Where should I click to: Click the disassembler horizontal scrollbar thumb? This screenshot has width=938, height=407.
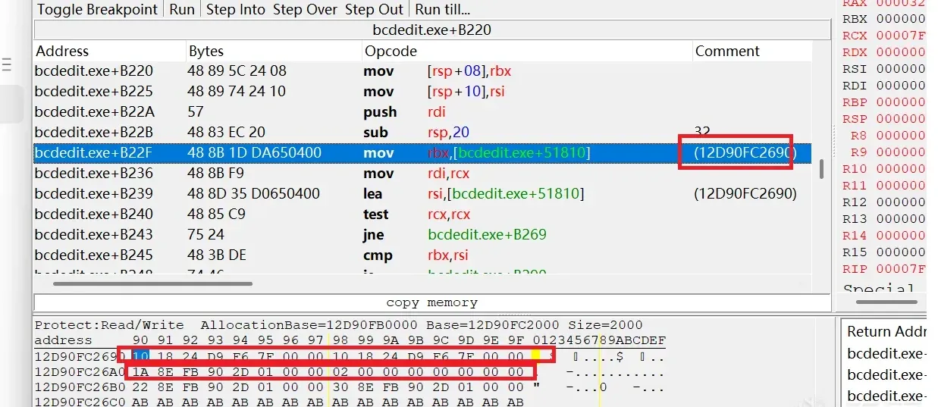point(152,283)
